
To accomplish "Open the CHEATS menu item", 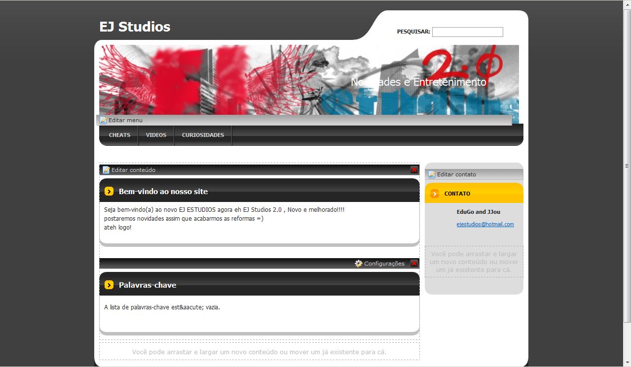I will point(119,135).
